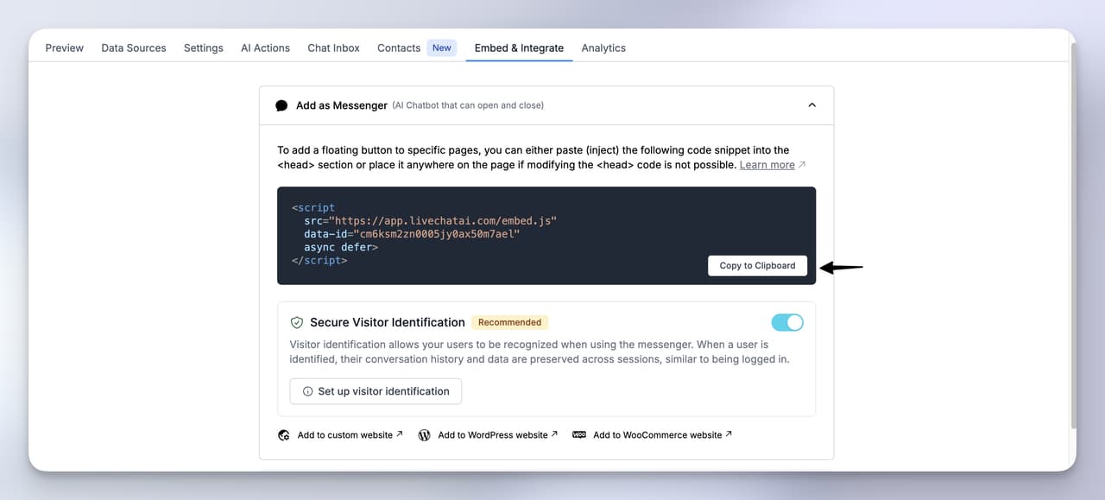
Task: Click the text "(AI Chatbot that can open and close)"
Action: [468, 105]
